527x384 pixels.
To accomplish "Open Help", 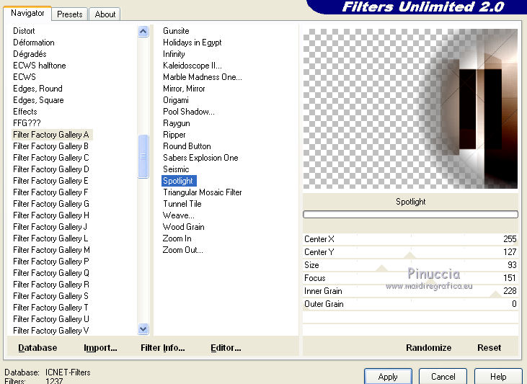I will [x=498, y=377].
